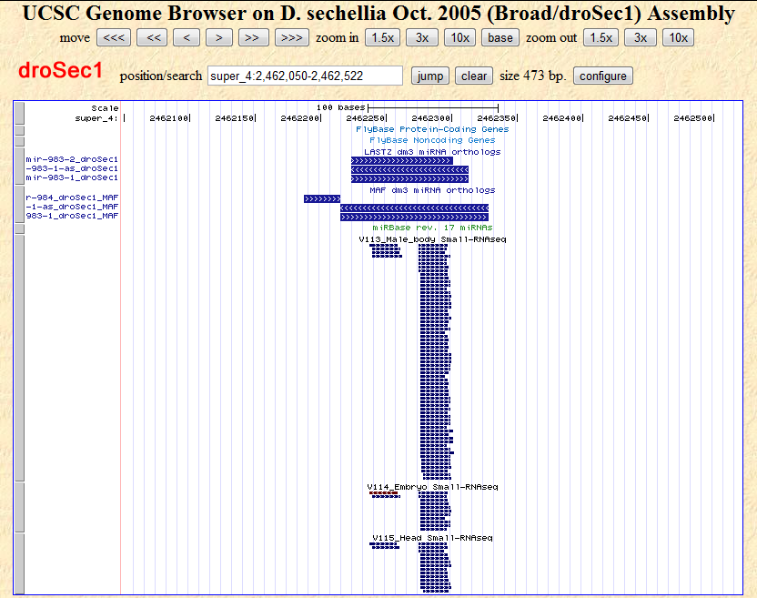
Task: Open the configure settings button
Action: pos(603,76)
